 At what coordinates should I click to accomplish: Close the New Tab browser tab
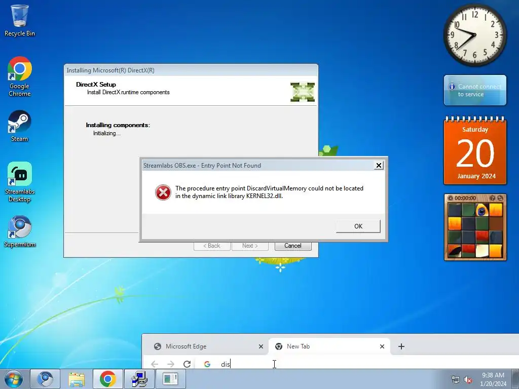(382, 346)
